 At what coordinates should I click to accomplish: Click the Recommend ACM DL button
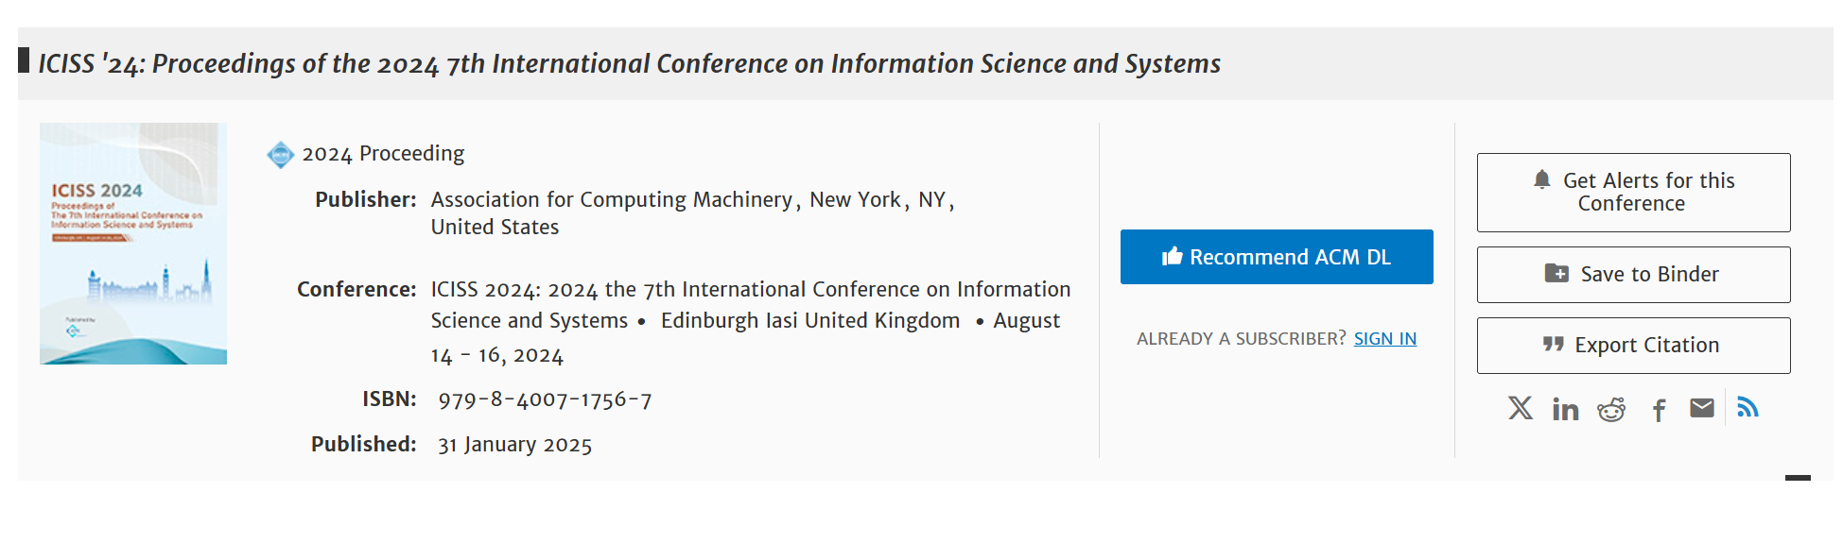(1277, 257)
